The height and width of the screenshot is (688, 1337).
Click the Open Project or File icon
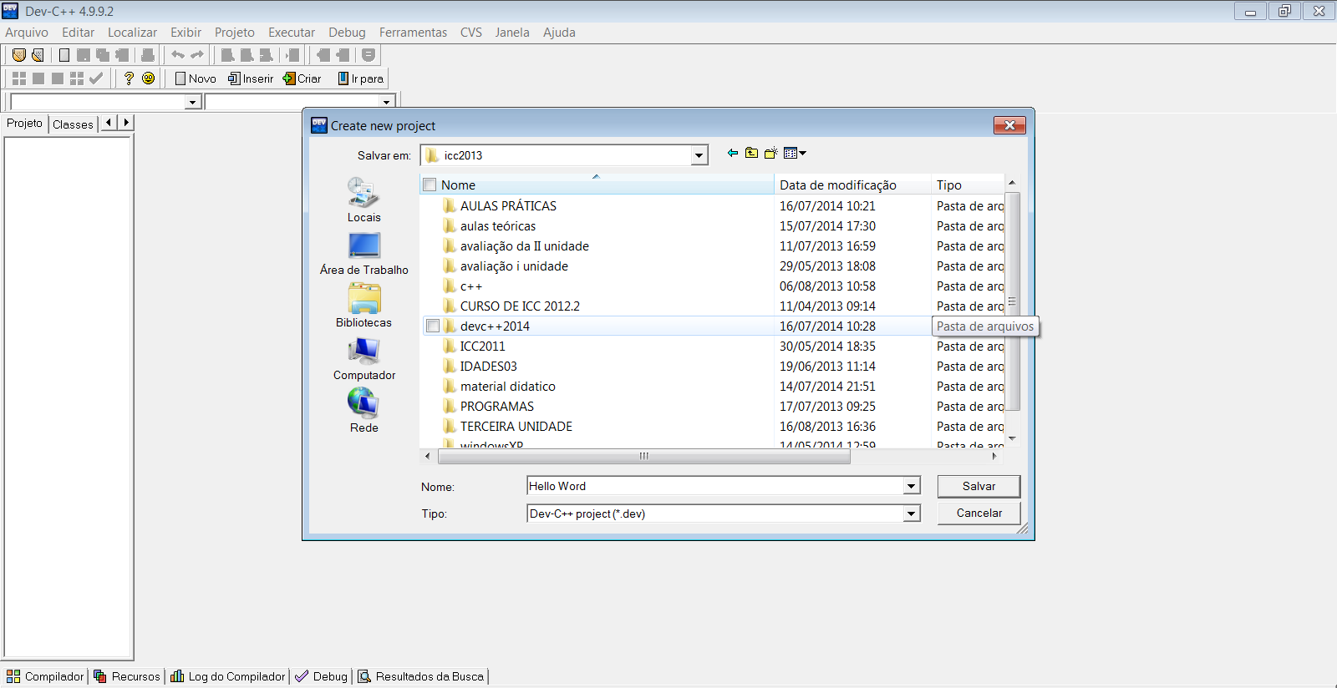coord(38,55)
